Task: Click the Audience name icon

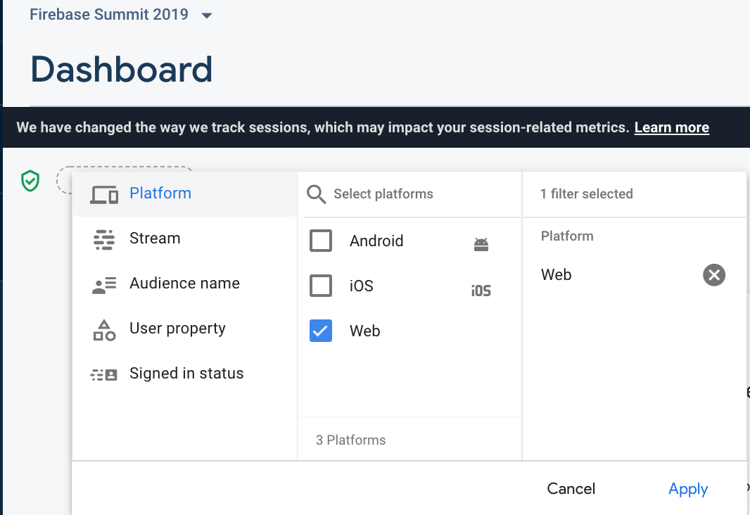Action: 104,284
